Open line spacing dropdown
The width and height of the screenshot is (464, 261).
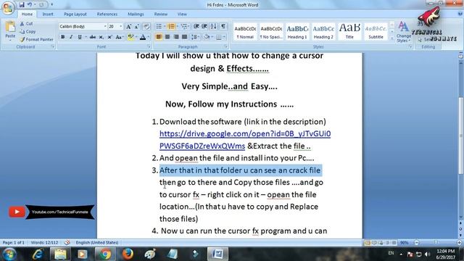[x=195, y=37]
